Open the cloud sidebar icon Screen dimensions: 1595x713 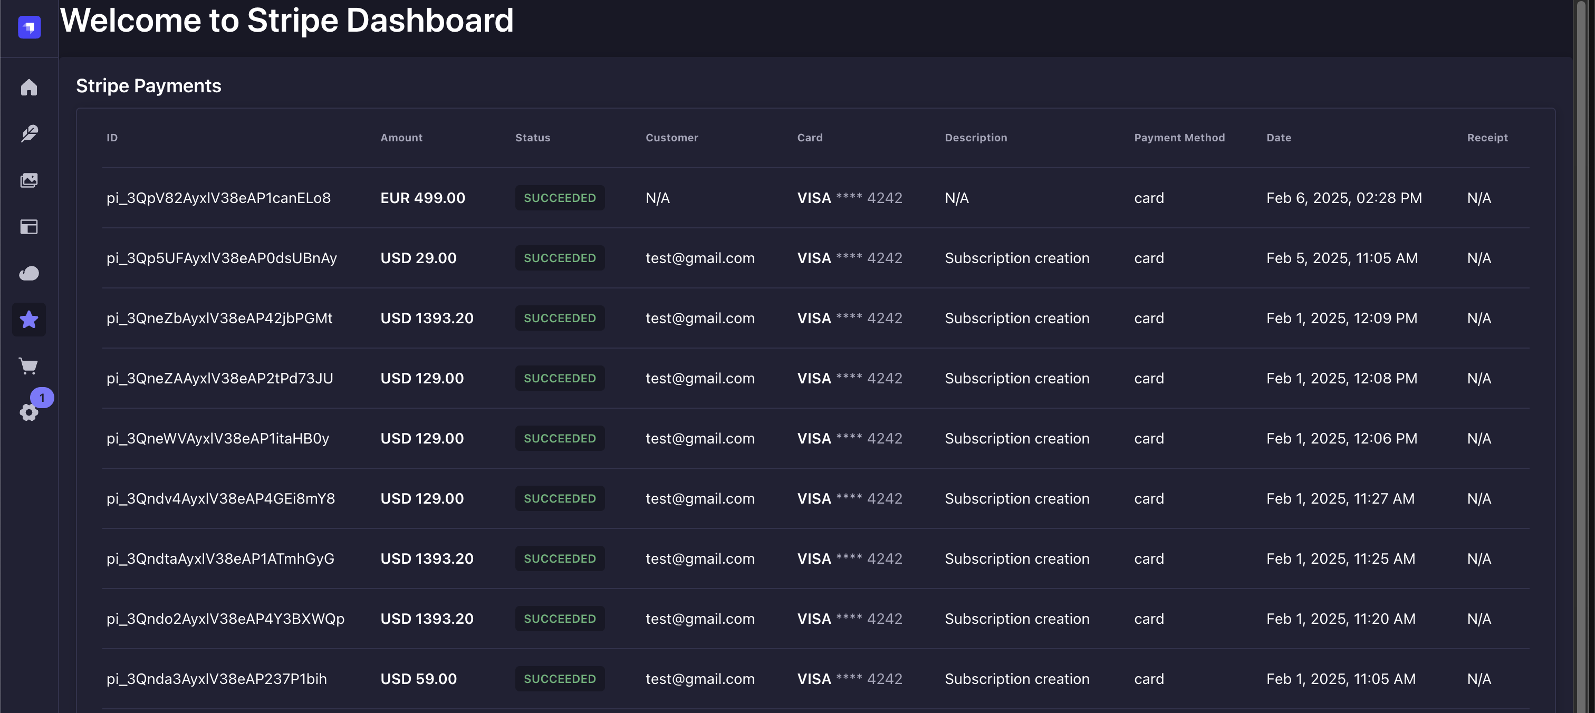click(29, 273)
